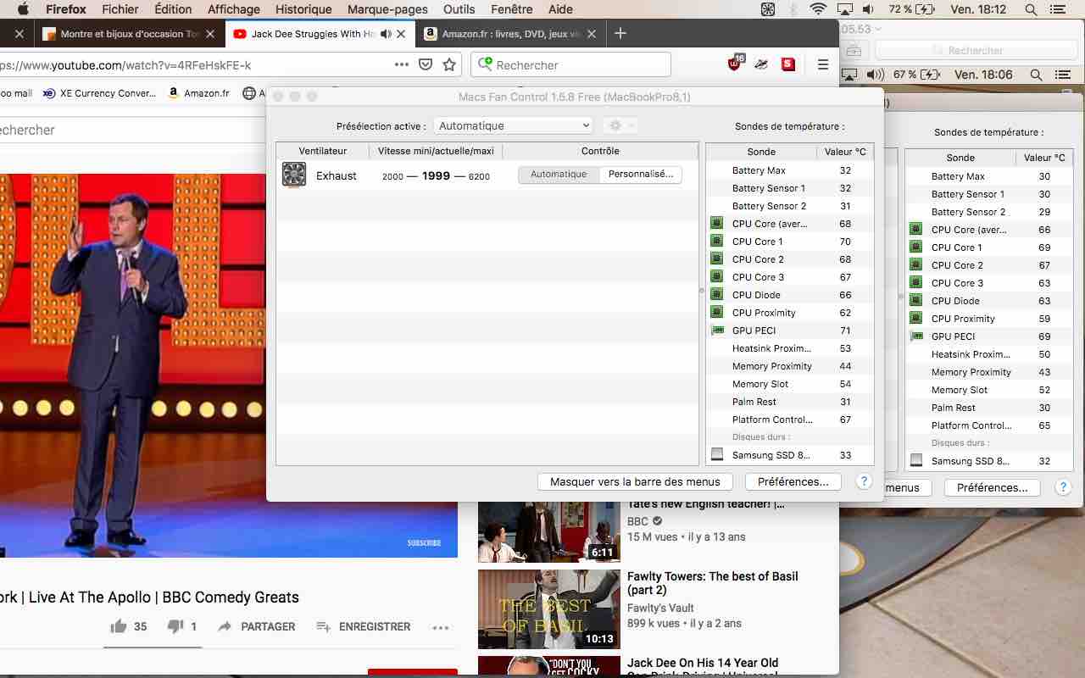Bookmark this page with the star icon
This screenshot has width=1085, height=678.
click(450, 64)
